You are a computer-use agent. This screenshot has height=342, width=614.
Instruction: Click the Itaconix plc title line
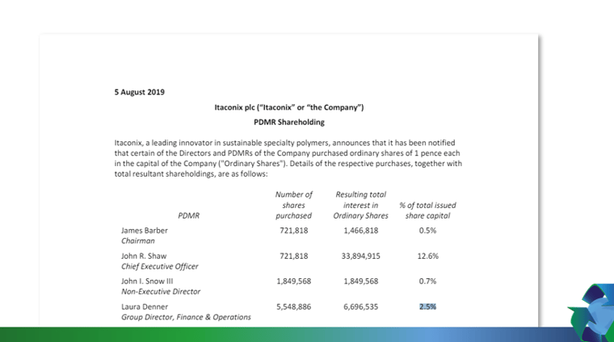(289, 107)
